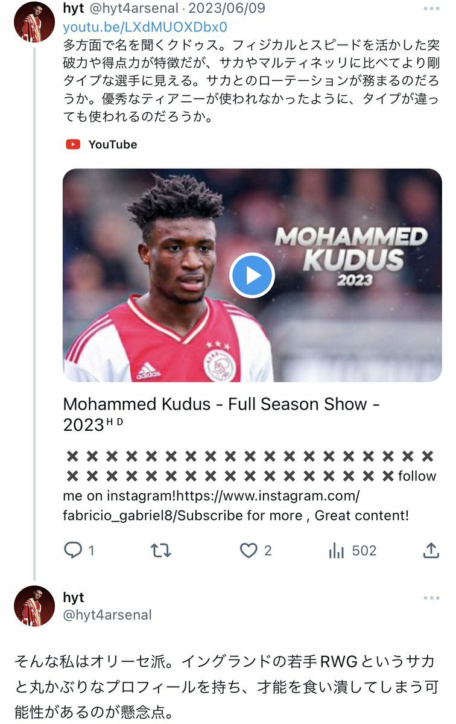Screen dimensions: 456x724
Task: Click the reply icon under the tweet
Action: coord(72,550)
